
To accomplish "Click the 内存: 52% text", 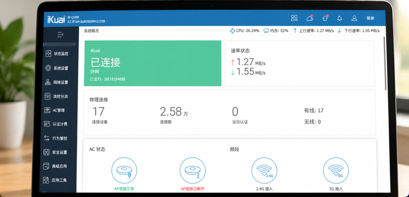I will click(x=279, y=31).
